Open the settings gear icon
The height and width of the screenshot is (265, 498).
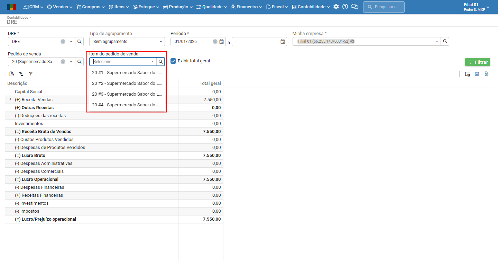(336, 7)
